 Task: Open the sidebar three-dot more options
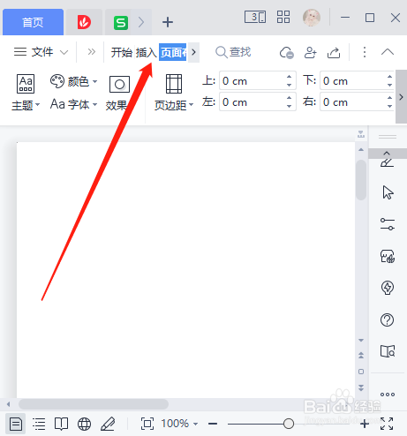click(388, 395)
